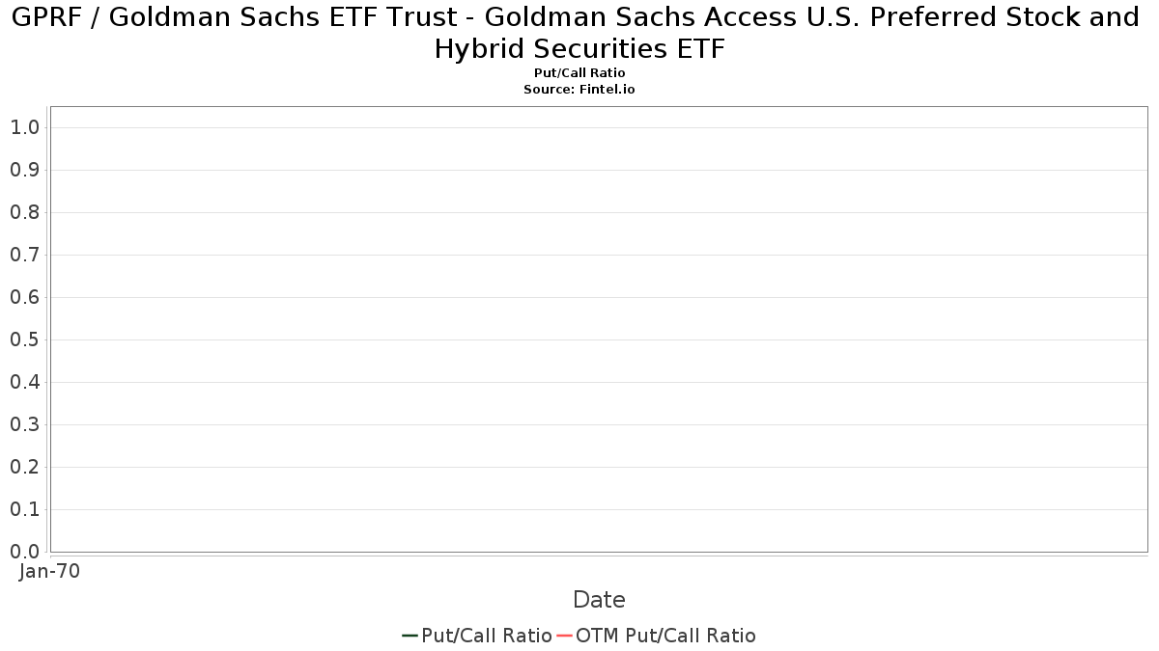The image size is (1159, 651).
Task: Click the 0.6 y-axis tick label
Action: coord(24,297)
